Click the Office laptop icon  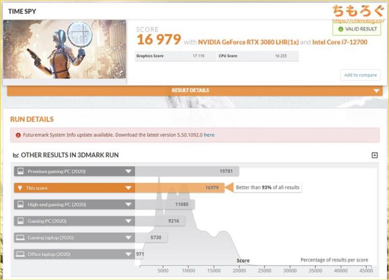tap(21, 254)
